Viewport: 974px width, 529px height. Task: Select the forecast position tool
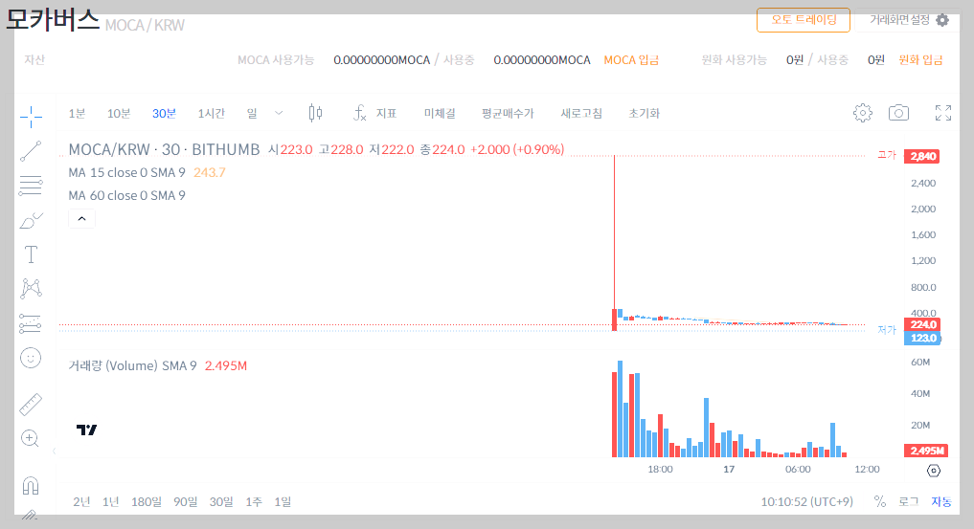tap(31, 323)
